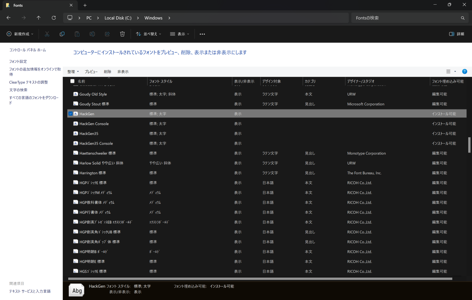472x300 pixels.
Task: Uncheck the HackGen font checkbox
Action: pyautogui.click(x=71, y=114)
